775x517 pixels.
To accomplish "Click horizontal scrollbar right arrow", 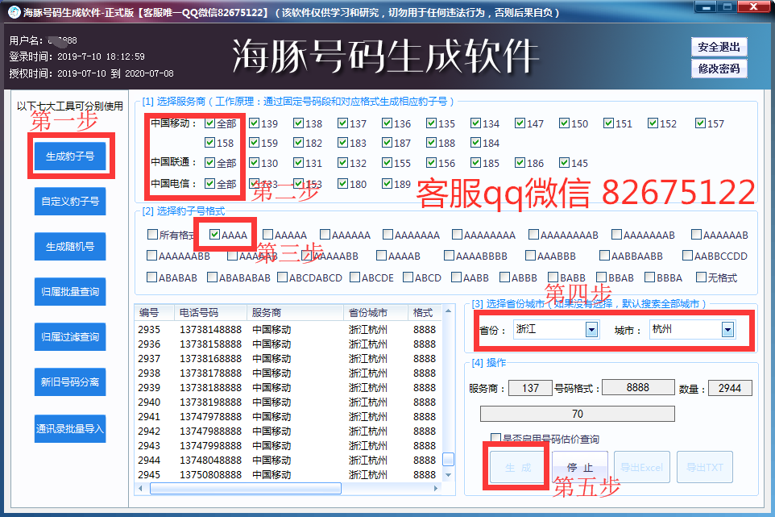I will (x=436, y=488).
